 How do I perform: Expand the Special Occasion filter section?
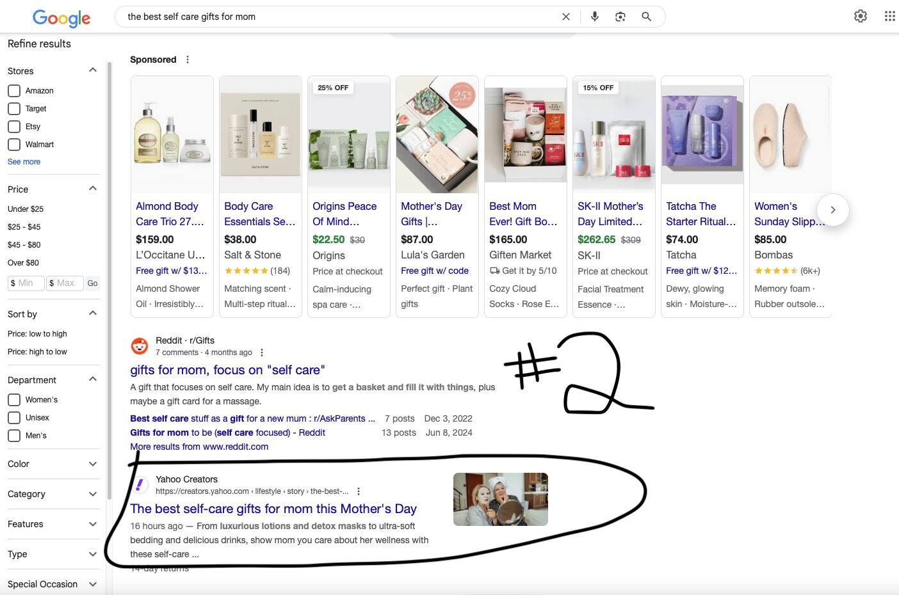point(93,584)
